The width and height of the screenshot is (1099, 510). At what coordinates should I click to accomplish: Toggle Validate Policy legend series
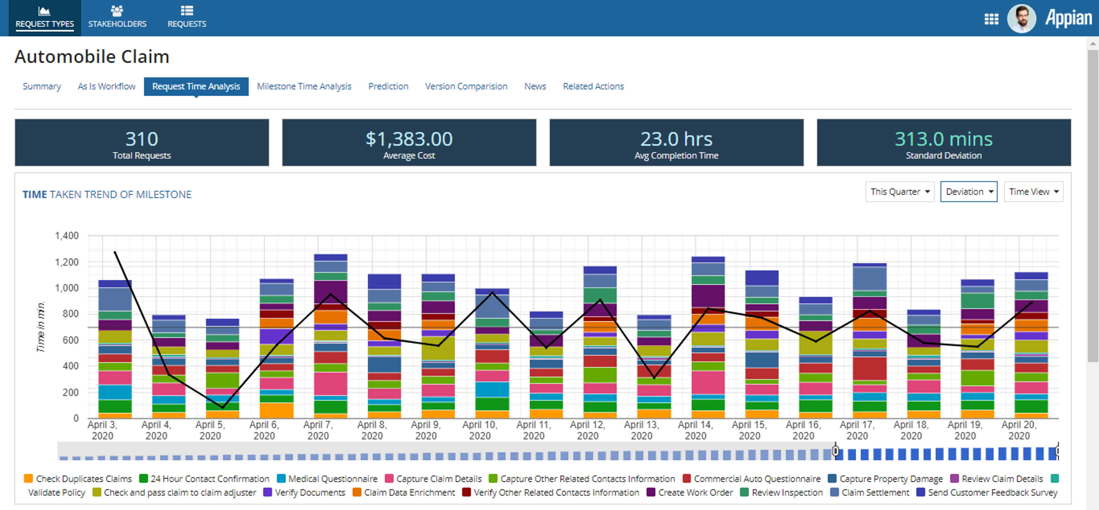tap(57, 492)
